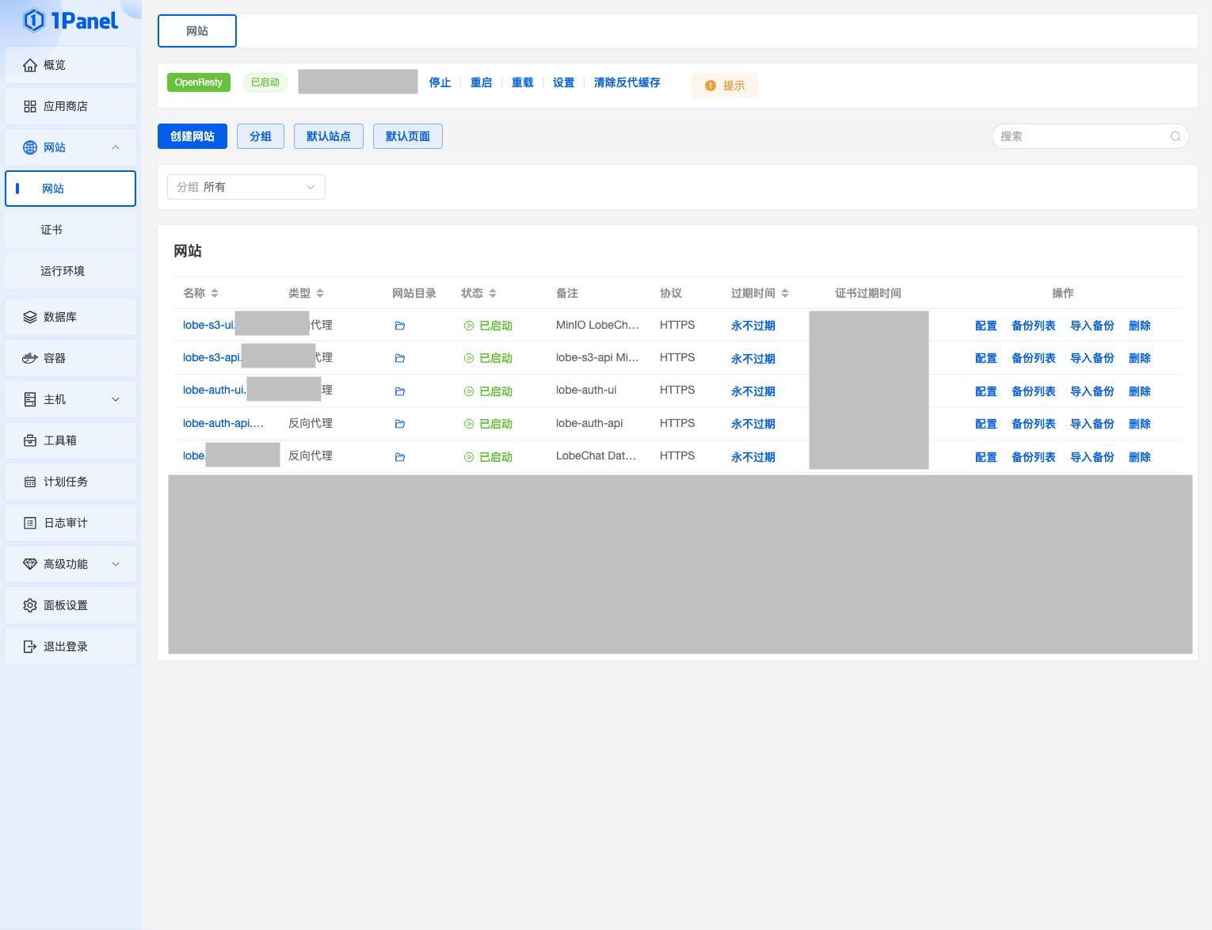Open 应用商店 app store grid icon
The height and width of the screenshot is (930, 1212).
[x=30, y=106]
